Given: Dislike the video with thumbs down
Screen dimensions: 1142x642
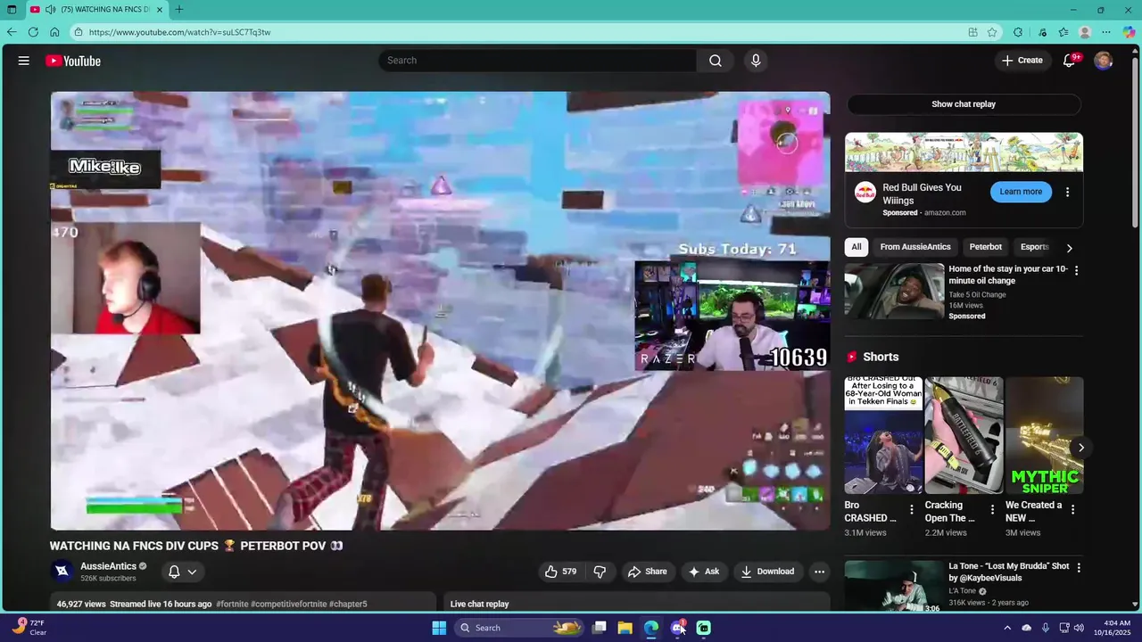Looking at the screenshot, I should [x=600, y=572].
